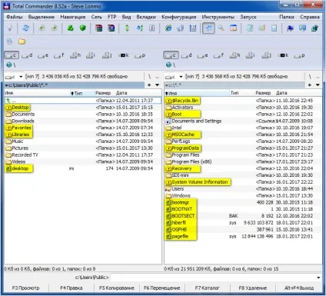
Task: Click the green puzzle piece toolbar icon
Action: 314,28
